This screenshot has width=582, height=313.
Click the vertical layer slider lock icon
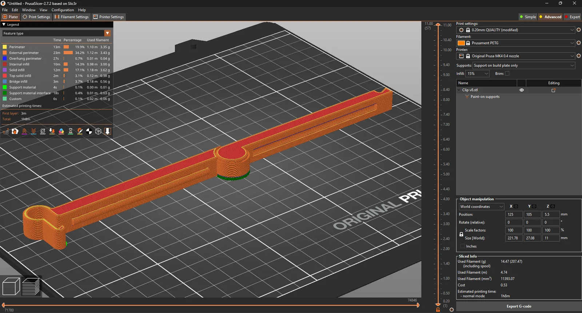(438, 310)
